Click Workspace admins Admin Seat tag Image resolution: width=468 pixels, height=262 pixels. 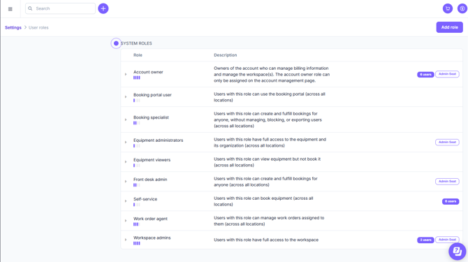click(x=447, y=240)
